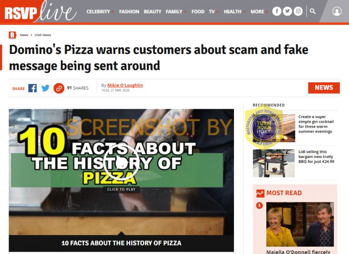Open the Food menu item

click(198, 11)
